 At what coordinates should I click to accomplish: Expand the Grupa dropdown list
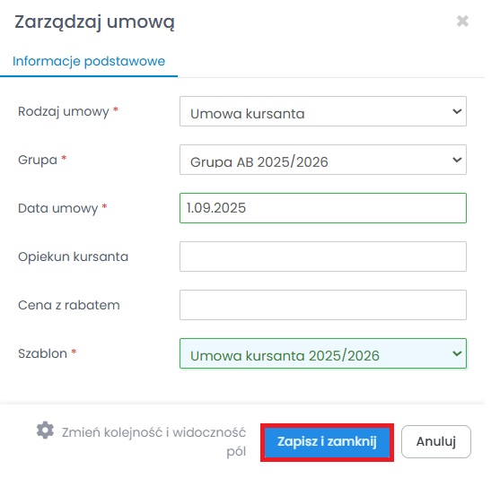point(323,160)
